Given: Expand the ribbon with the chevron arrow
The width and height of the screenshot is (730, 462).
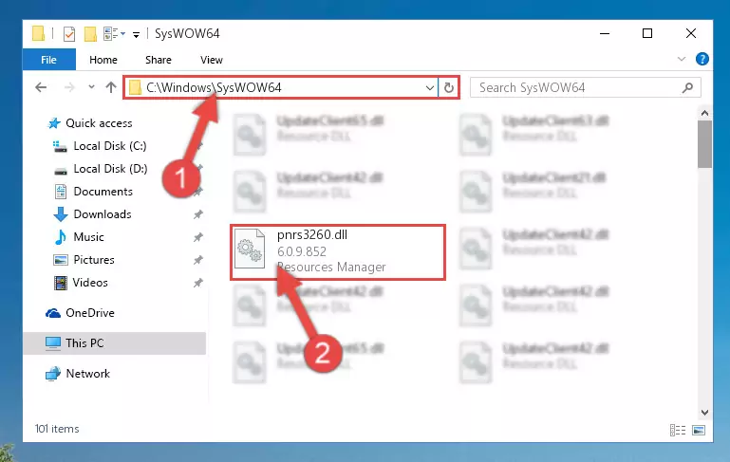Looking at the screenshot, I should 682,59.
